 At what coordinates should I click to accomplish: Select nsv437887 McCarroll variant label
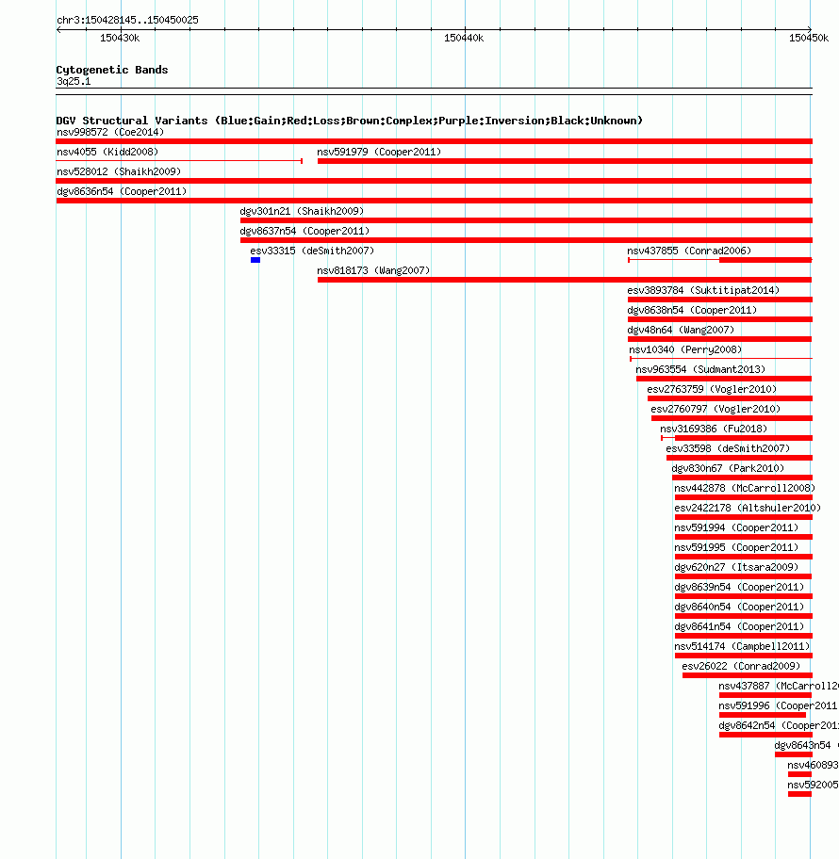[779, 686]
